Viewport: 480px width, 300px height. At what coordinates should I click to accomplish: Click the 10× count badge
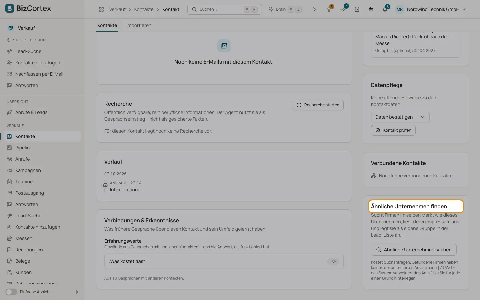point(333,261)
